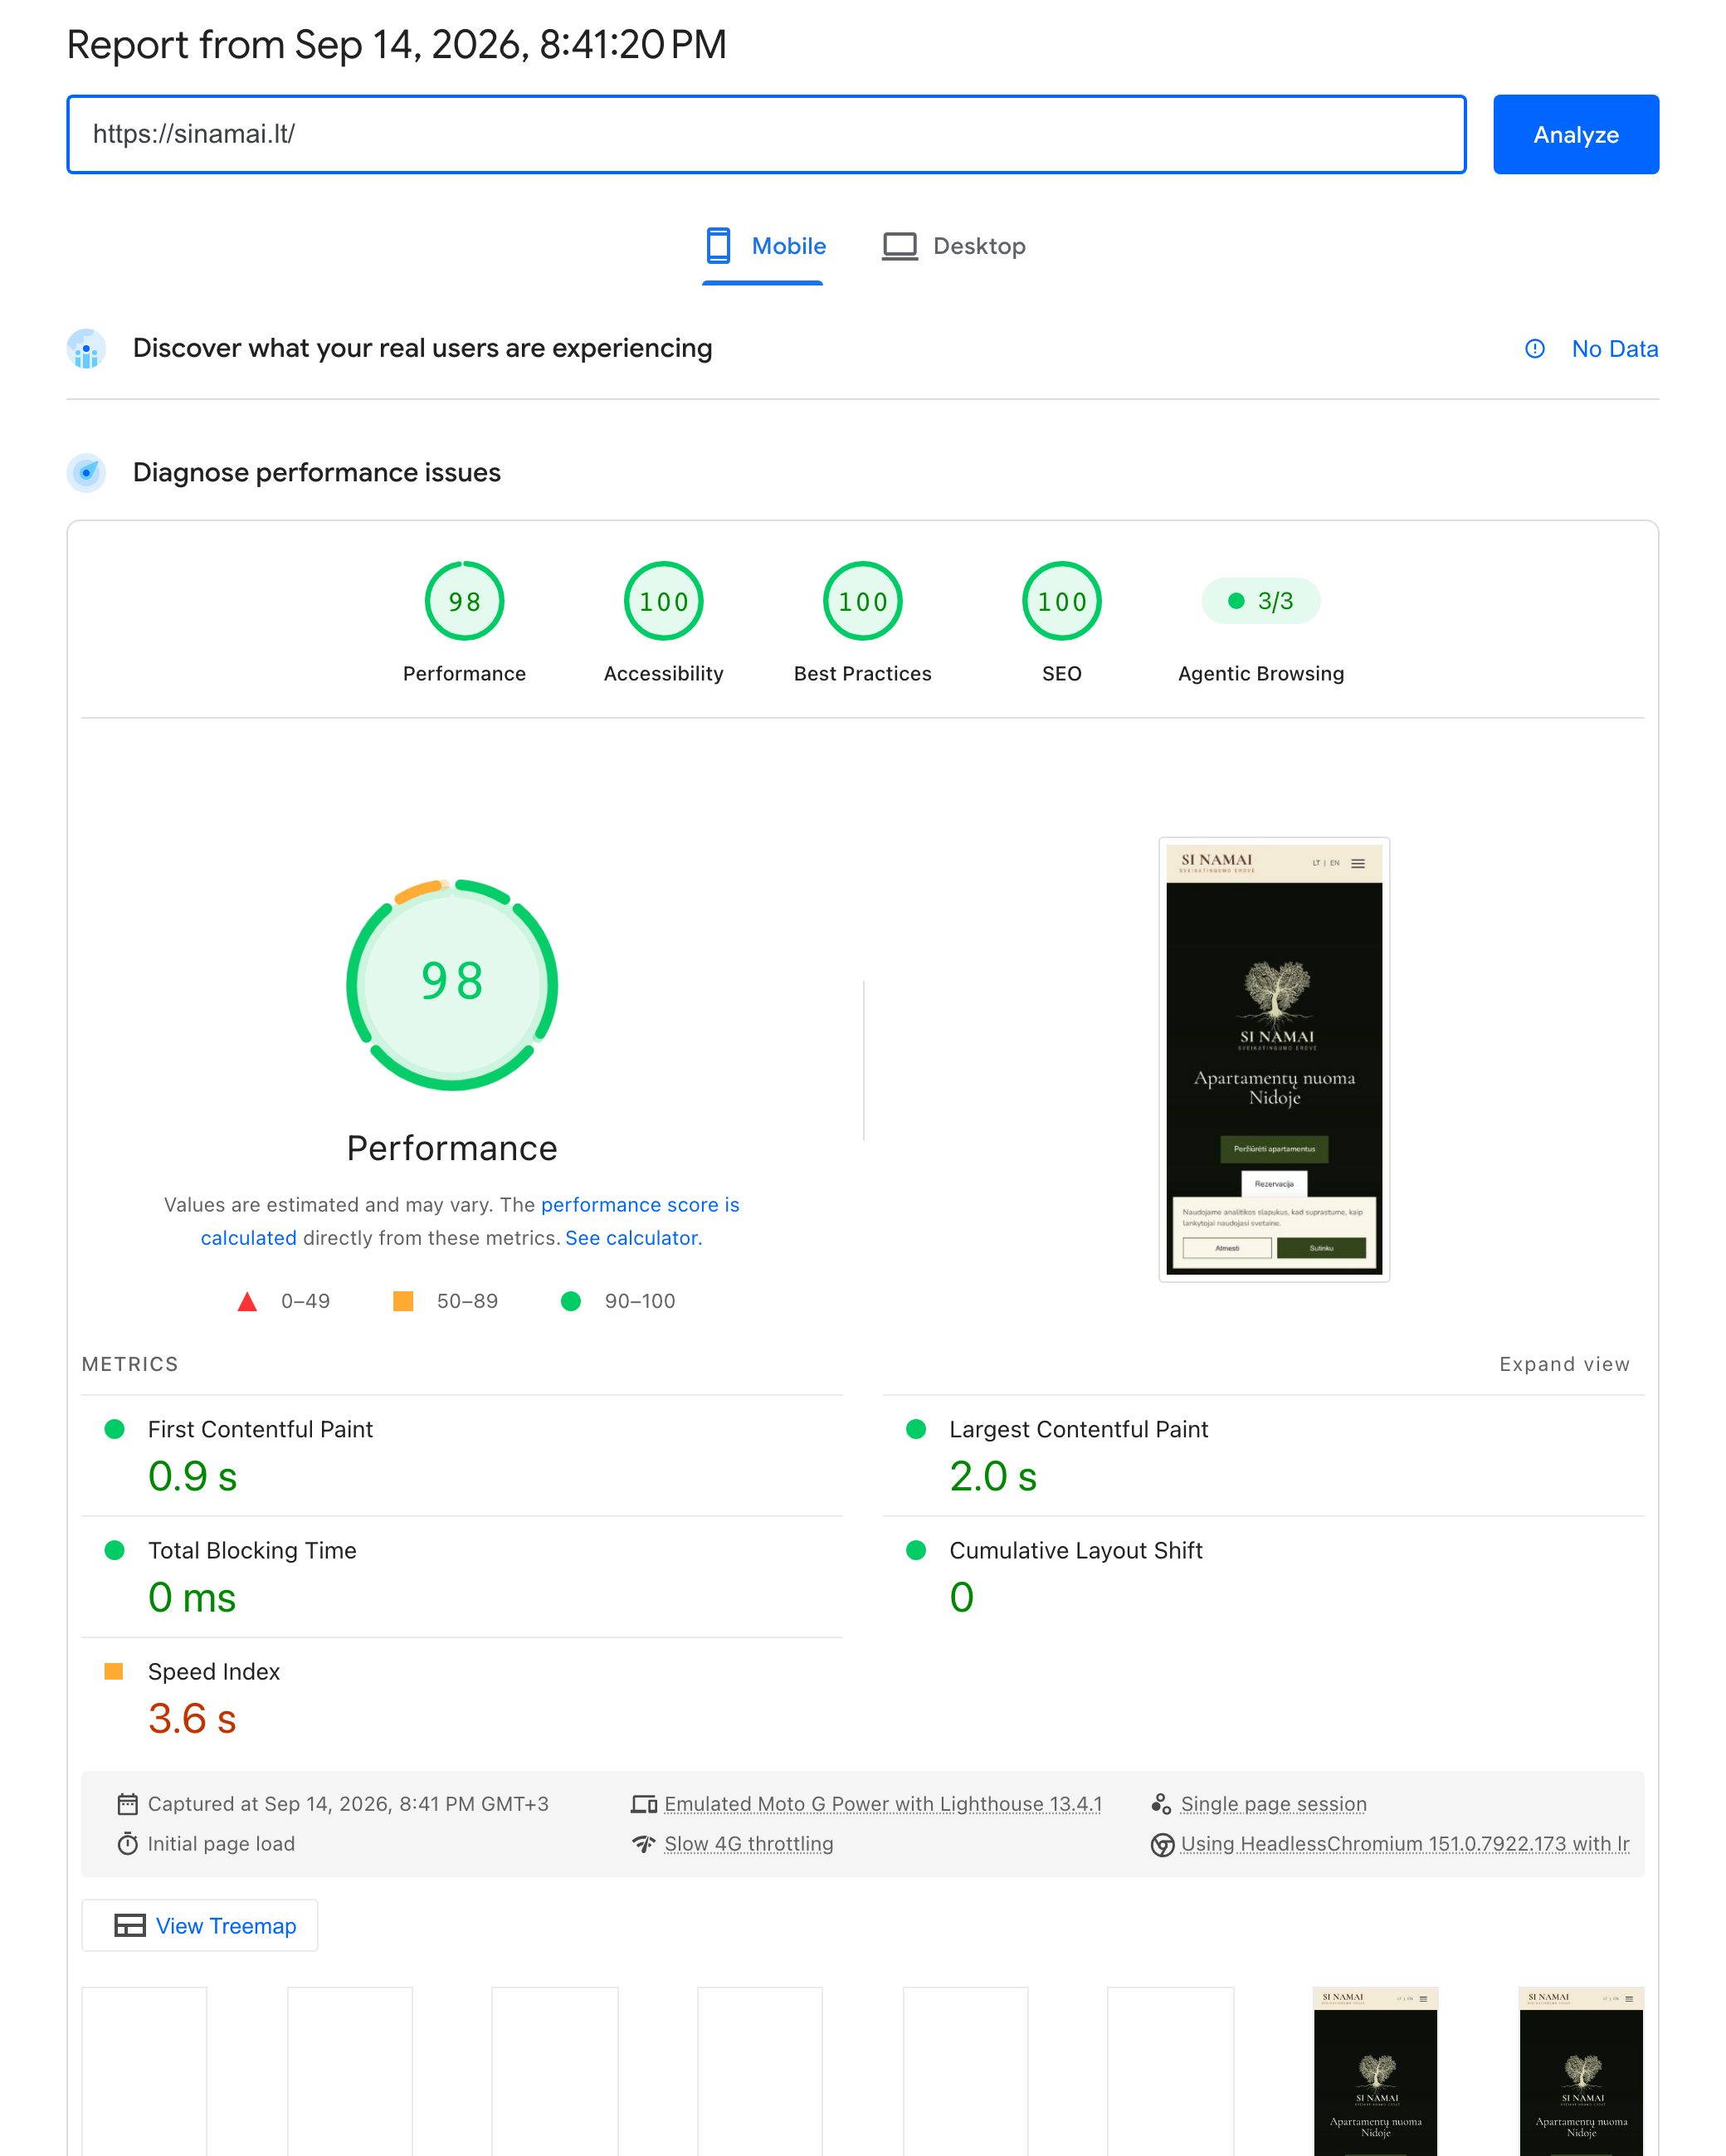Click the Slow 4G throttling signal icon
1726x2156 pixels.
point(643,1844)
